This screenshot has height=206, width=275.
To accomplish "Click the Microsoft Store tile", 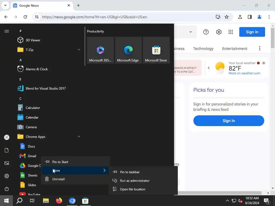I will (x=156, y=50).
